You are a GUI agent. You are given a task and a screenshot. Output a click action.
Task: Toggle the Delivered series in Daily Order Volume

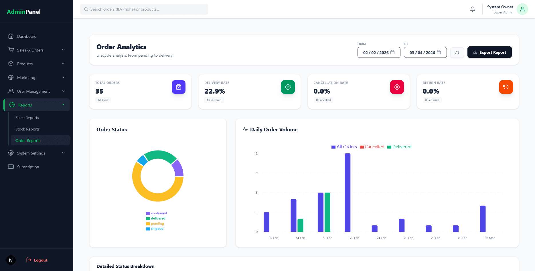coord(399,147)
